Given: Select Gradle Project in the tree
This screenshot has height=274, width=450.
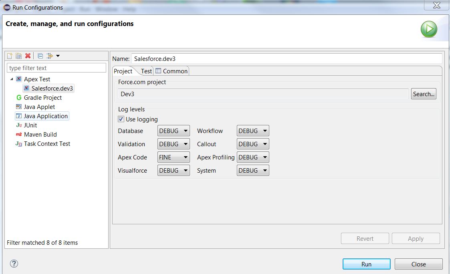Looking at the screenshot, I should pos(43,98).
